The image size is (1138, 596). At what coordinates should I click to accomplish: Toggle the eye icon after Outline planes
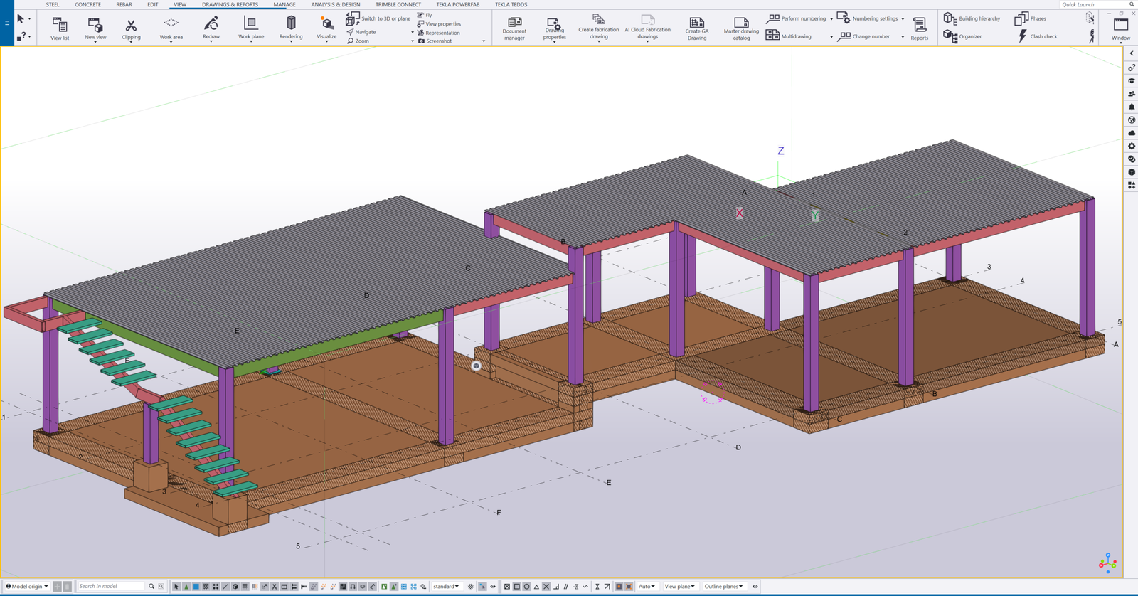pos(755,587)
